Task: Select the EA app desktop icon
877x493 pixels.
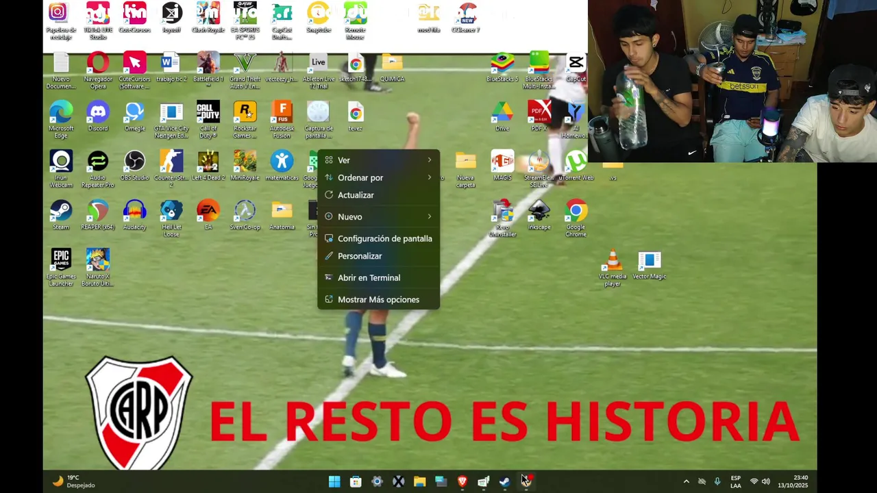Action: tap(208, 216)
